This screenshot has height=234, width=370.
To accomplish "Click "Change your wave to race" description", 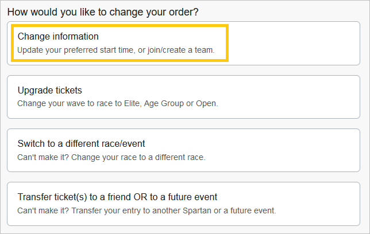I will [x=118, y=104].
